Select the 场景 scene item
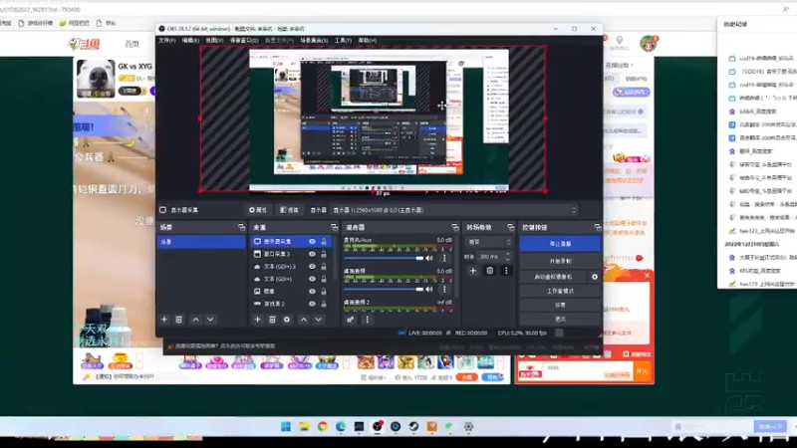The width and height of the screenshot is (797, 448). coord(201,242)
